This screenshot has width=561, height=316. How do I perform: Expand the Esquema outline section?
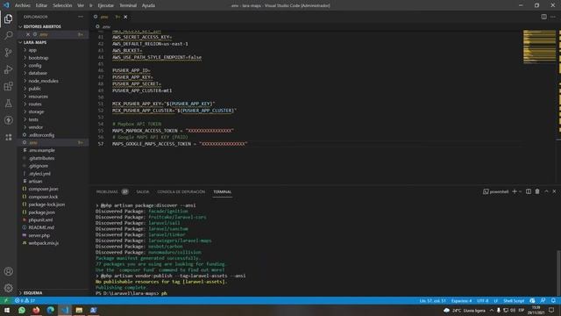[x=53, y=292]
